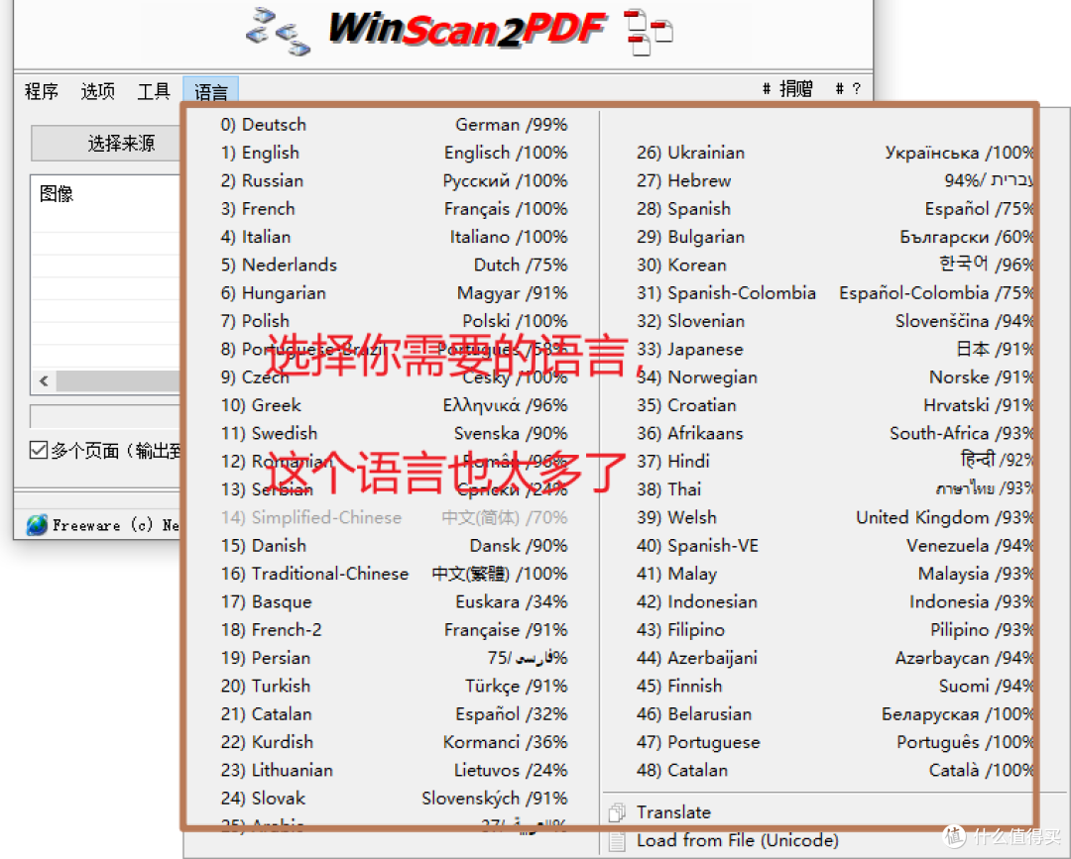Click the left arrow of horizontal scrollbar

tap(45, 380)
